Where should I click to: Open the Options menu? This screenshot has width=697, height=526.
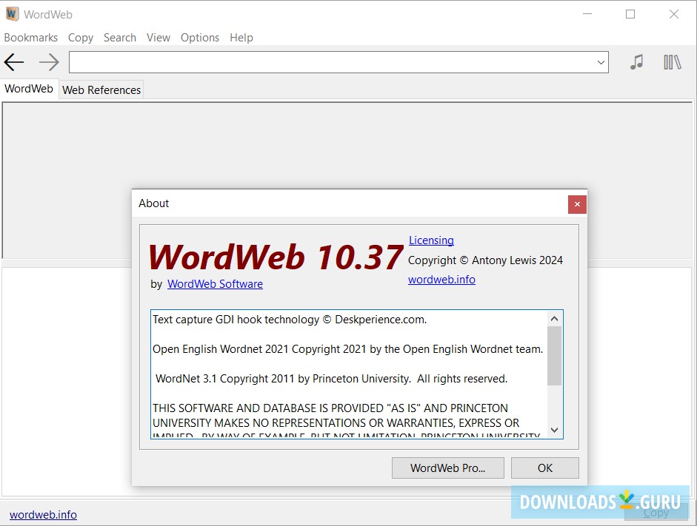click(199, 38)
